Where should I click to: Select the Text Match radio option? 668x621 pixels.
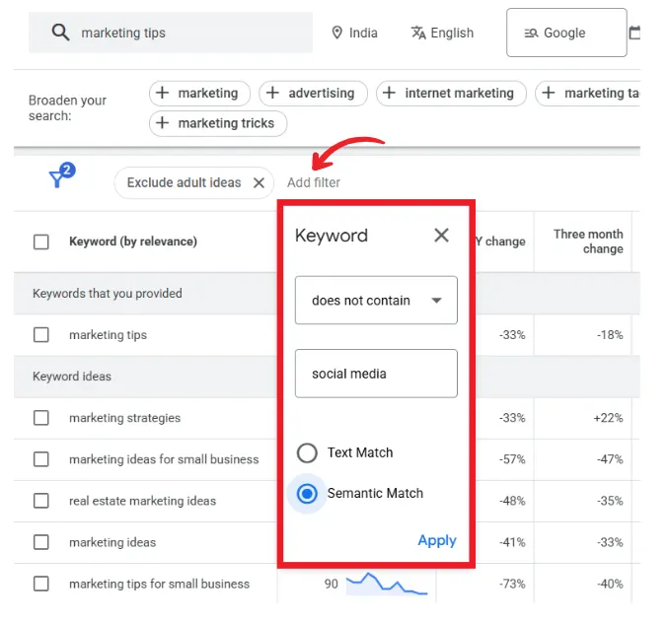(309, 452)
